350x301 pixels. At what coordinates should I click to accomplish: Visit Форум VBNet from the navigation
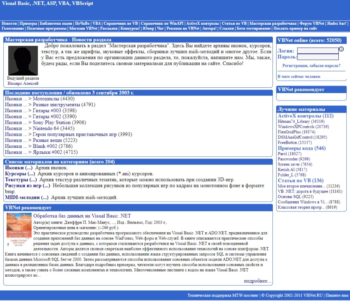coord(312,24)
